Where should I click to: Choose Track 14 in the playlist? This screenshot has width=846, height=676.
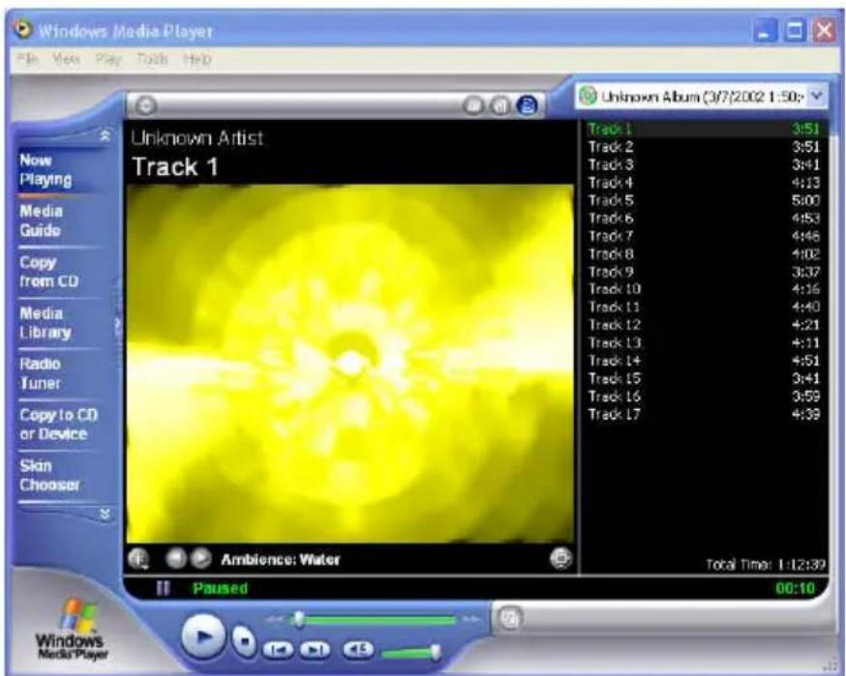704,361
